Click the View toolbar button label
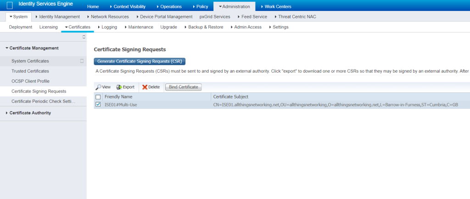 pos(106,87)
